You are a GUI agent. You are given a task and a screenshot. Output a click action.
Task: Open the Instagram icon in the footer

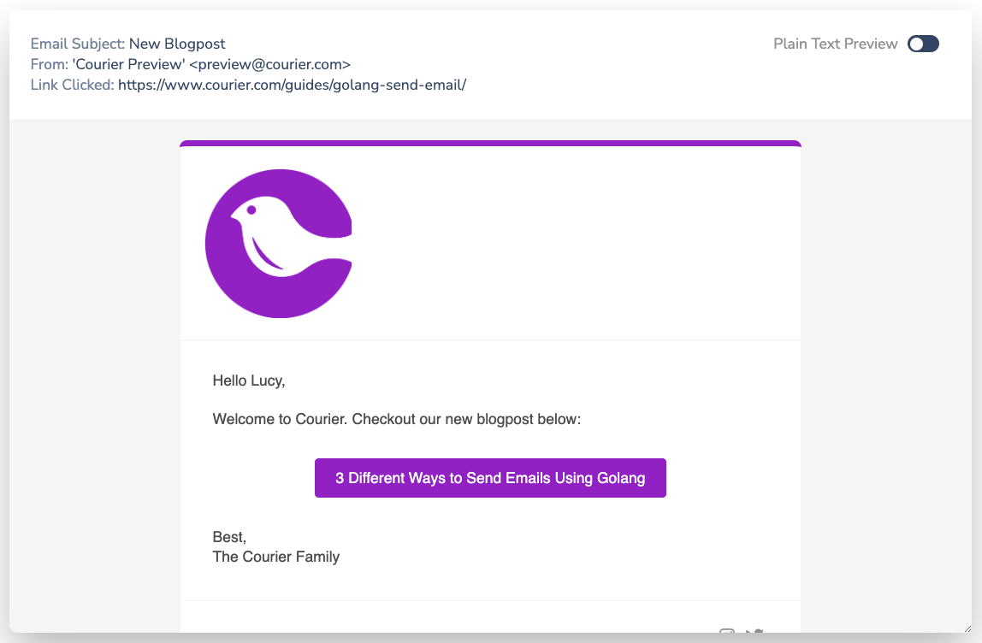click(x=727, y=633)
